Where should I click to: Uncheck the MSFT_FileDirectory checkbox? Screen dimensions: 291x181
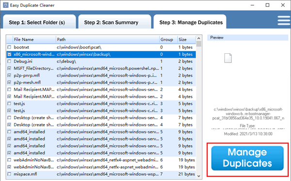point(9,68)
